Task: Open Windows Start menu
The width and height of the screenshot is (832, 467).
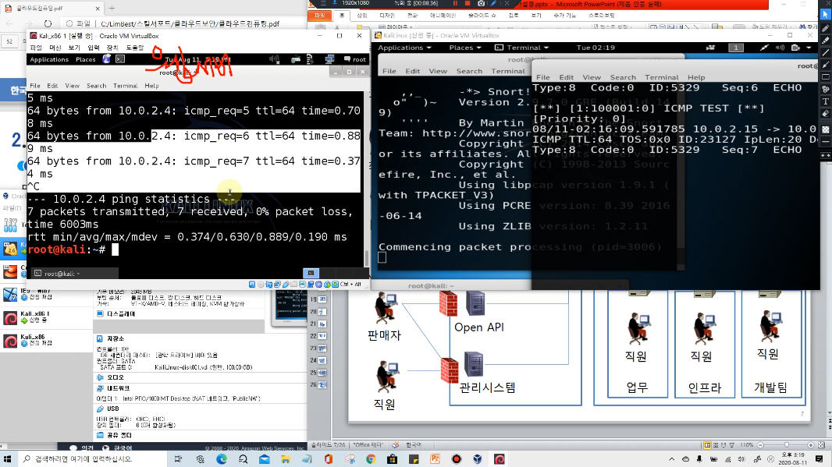Action: [x=8, y=459]
